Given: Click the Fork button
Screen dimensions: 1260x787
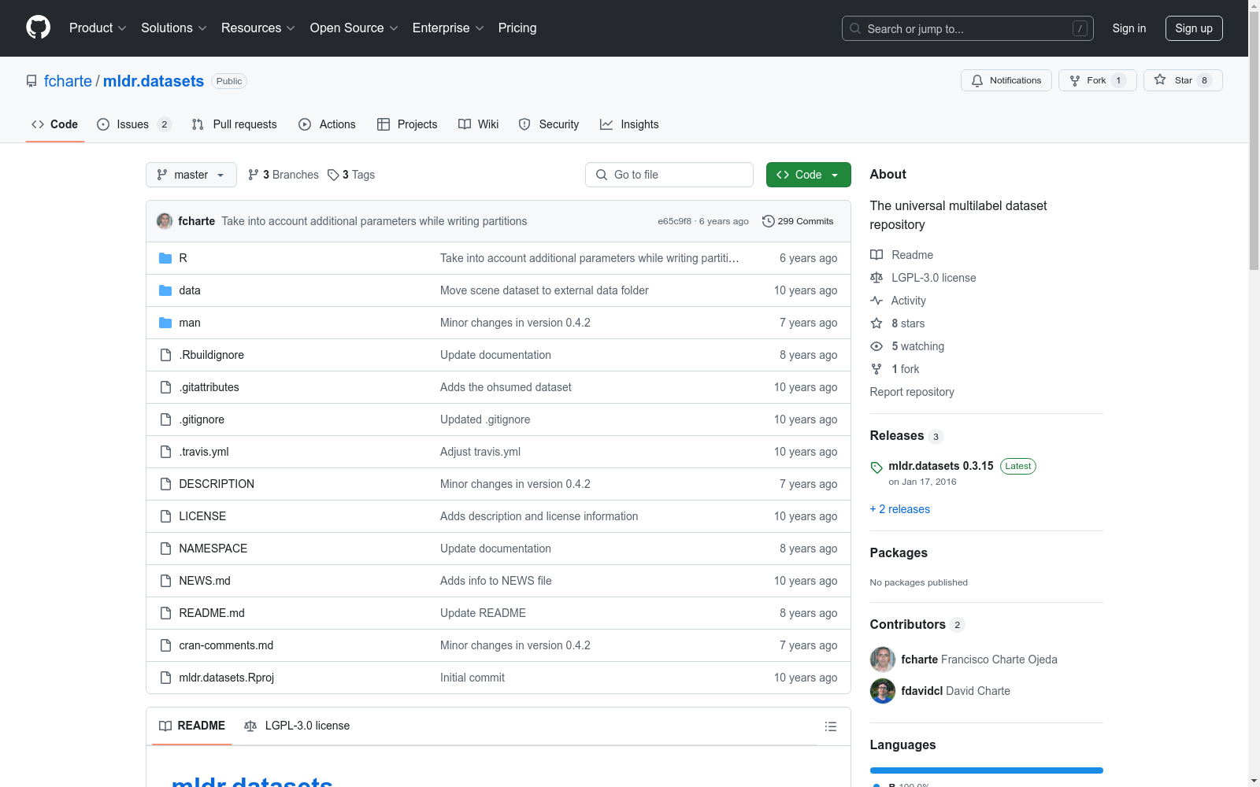Looking at the screenshot, I should 1098,80.
